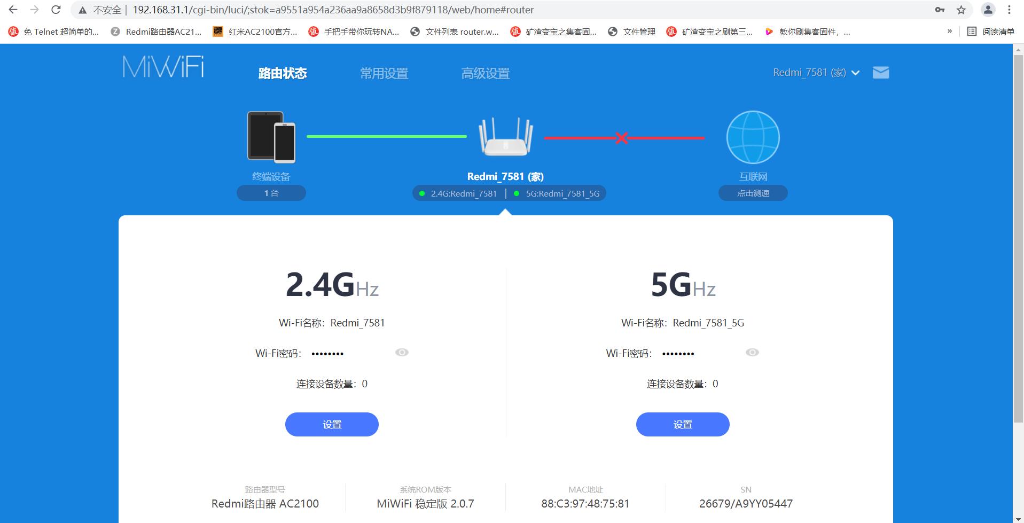Open the browser password key icon
The image size is (1024, 523).
coord(939,10)
